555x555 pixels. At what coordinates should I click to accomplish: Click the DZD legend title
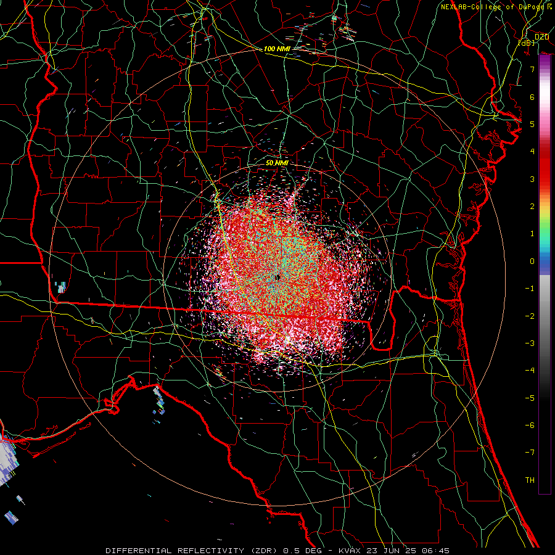[x=541, y=37]
